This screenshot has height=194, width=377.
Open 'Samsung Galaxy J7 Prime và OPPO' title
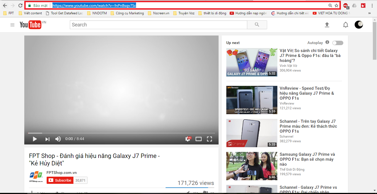(307, 159)
